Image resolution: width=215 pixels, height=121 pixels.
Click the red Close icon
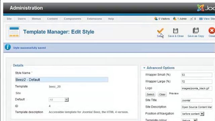[212, 31]
